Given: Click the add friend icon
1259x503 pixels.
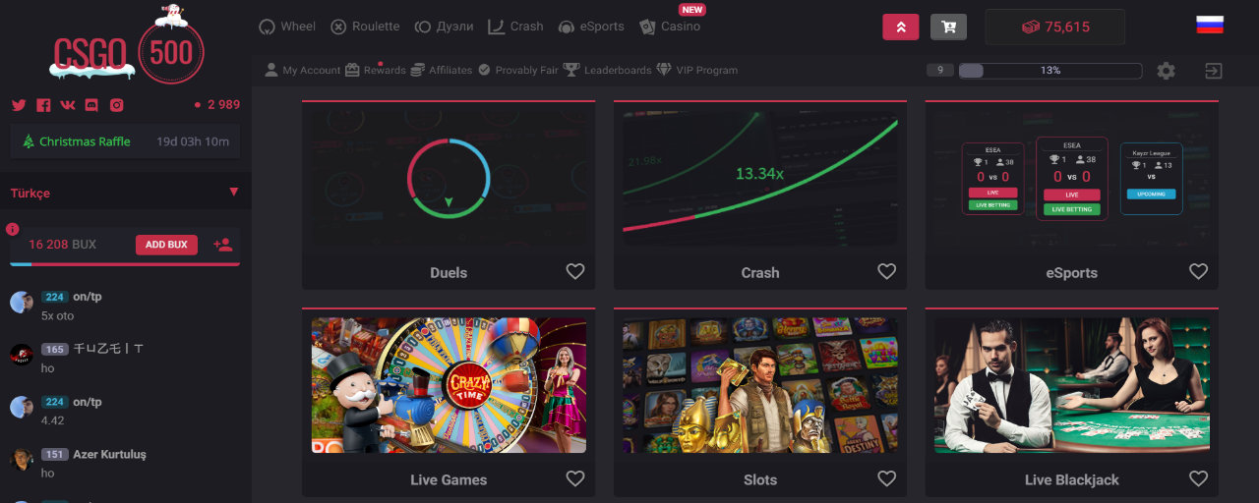Looking at the screenshot, I should [x=222, y=245].
